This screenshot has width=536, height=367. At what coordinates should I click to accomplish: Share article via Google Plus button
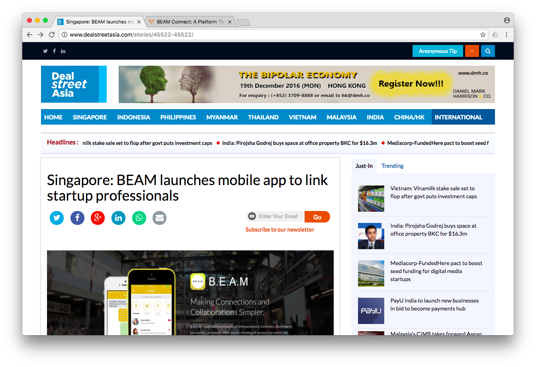[x=98, y=218]
